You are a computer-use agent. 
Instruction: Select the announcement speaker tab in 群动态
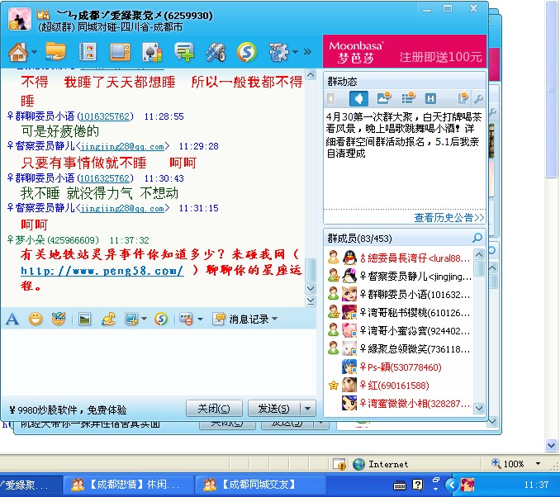tap(358, 98)
